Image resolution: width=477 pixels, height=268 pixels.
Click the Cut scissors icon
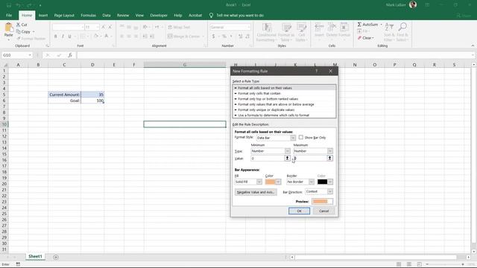[18, 25]
